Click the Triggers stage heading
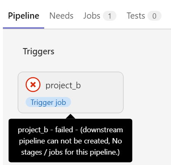The image size is (171, 165). (38, 51)
